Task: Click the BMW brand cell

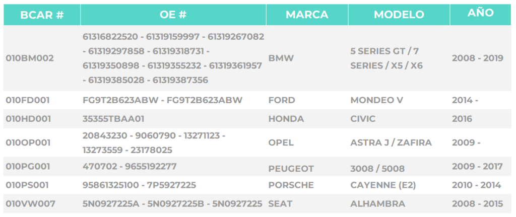Action: point(281,58)
